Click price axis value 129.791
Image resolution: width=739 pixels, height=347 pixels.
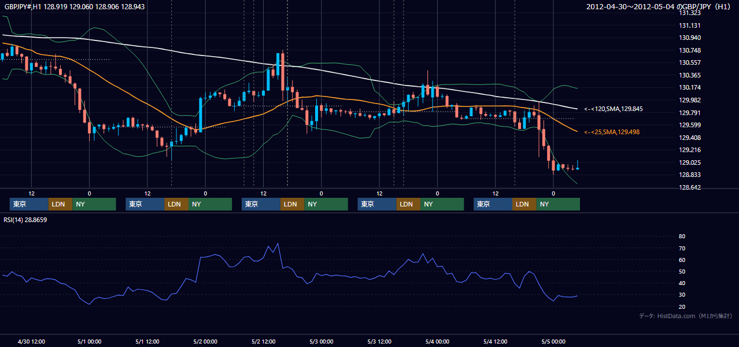coord(689,113)
